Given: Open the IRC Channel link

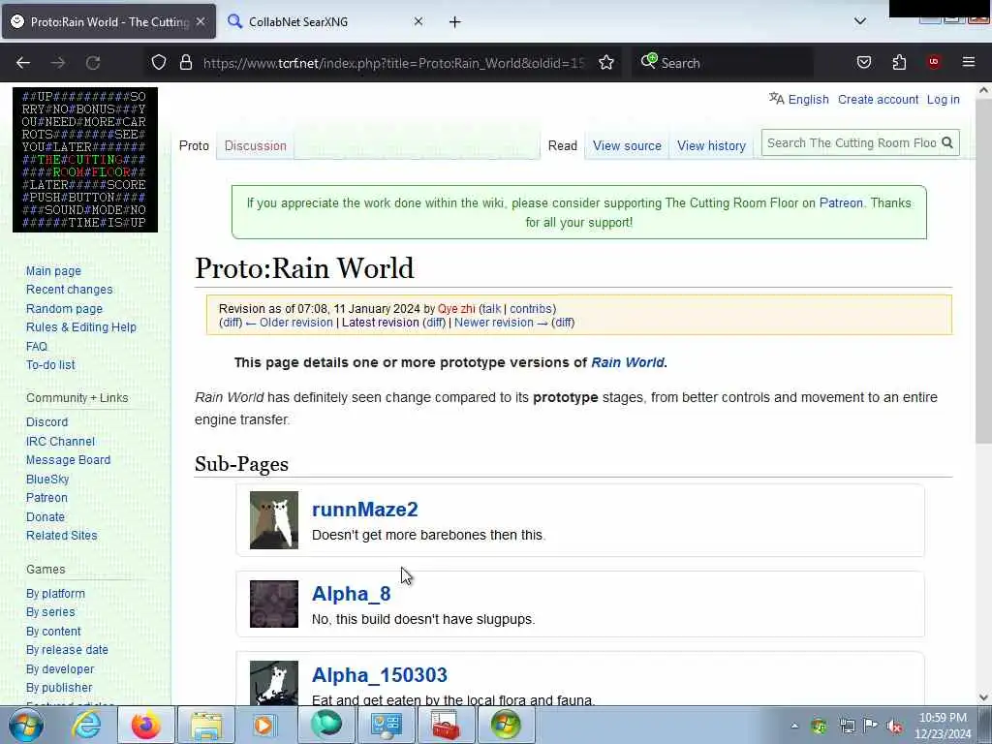Looking at the screenshot, I should (x=60, y=442).
